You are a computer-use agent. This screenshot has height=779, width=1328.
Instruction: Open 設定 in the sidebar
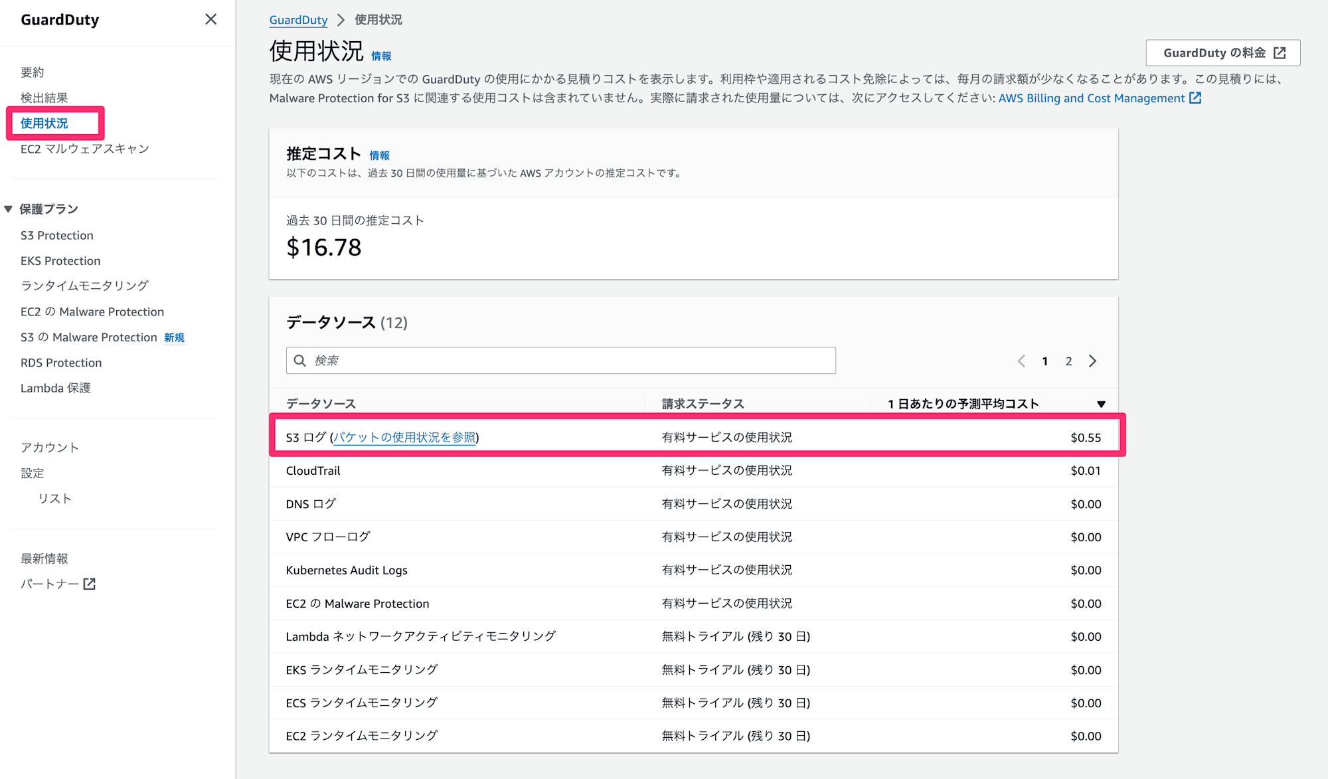click(x=33, y=473)
